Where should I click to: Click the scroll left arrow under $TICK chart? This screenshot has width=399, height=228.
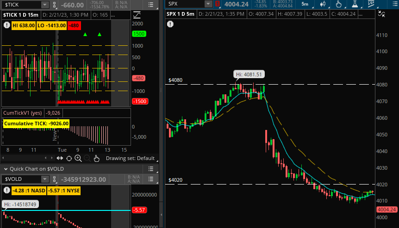tap(45, 158)
